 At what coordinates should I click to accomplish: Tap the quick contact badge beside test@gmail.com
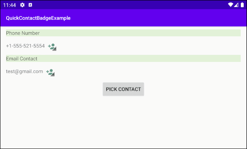(x=50, y=72)
